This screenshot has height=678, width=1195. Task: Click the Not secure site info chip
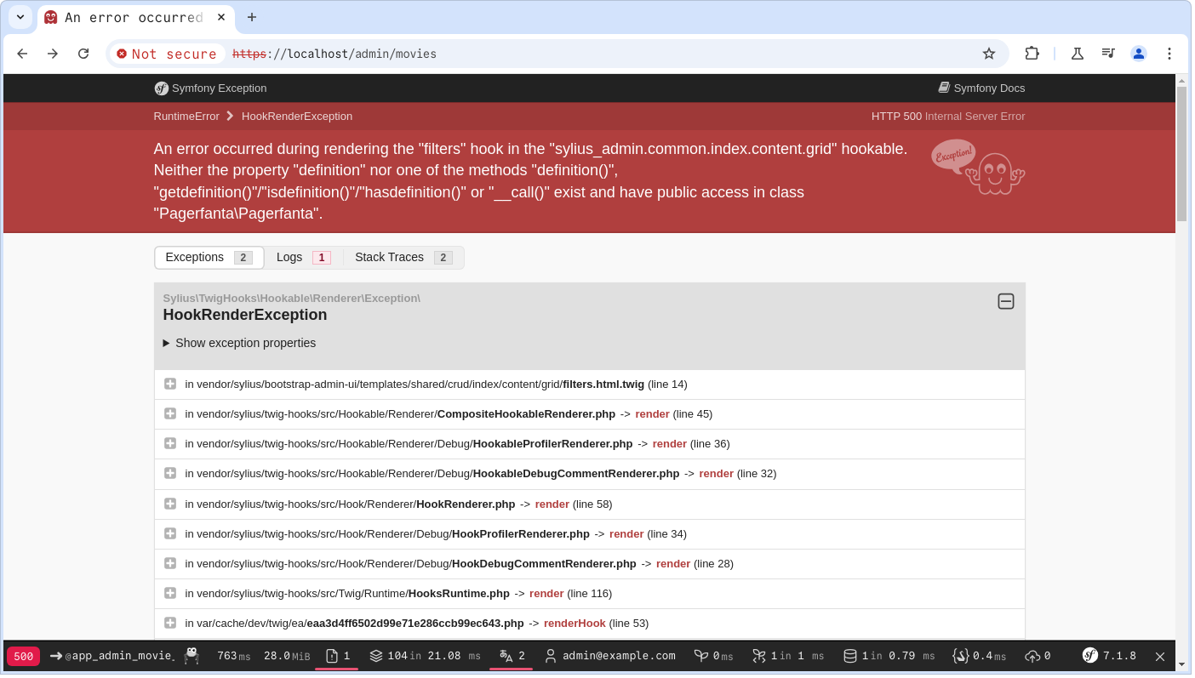(x=167, y=54)
